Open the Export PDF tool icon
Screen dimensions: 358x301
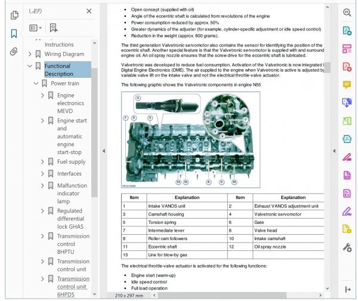[347, 103]
